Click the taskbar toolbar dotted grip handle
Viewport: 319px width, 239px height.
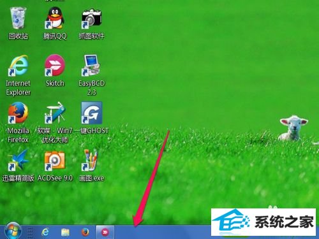[31, 232]
